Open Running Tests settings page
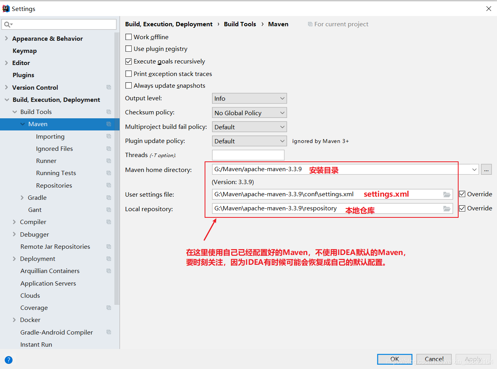 (56, 173)
